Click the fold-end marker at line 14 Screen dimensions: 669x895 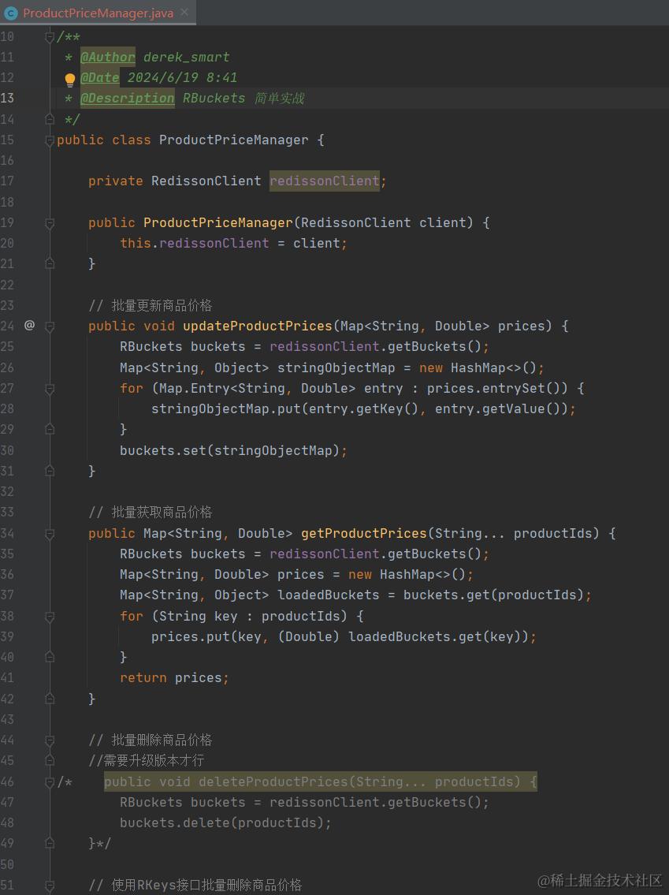point(49,119)
